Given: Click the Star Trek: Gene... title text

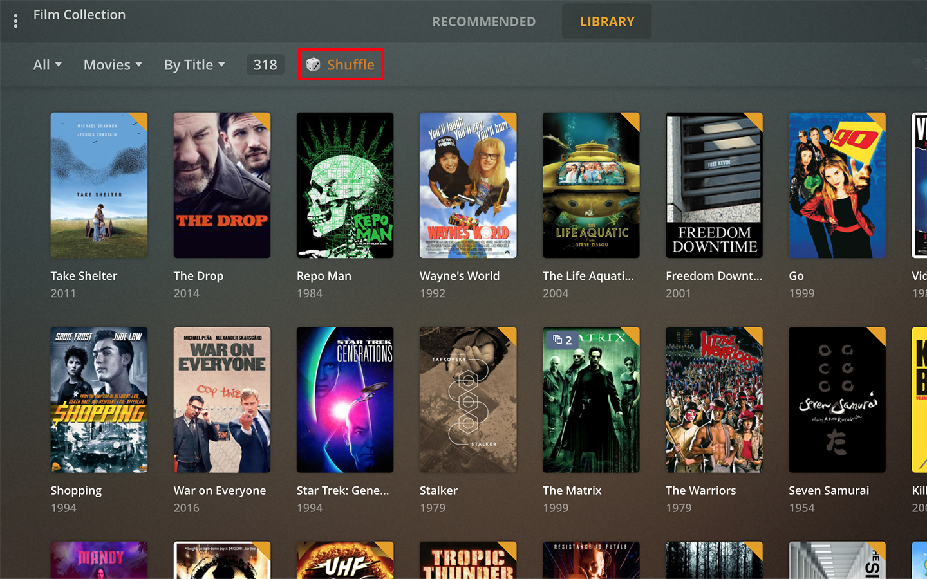Looking at the screenshot, I should [x=343, y=490].
